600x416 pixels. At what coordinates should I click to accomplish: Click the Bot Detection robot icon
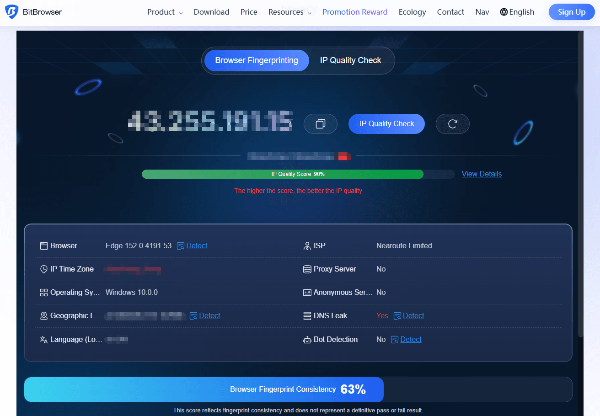(x=307, y=340)
